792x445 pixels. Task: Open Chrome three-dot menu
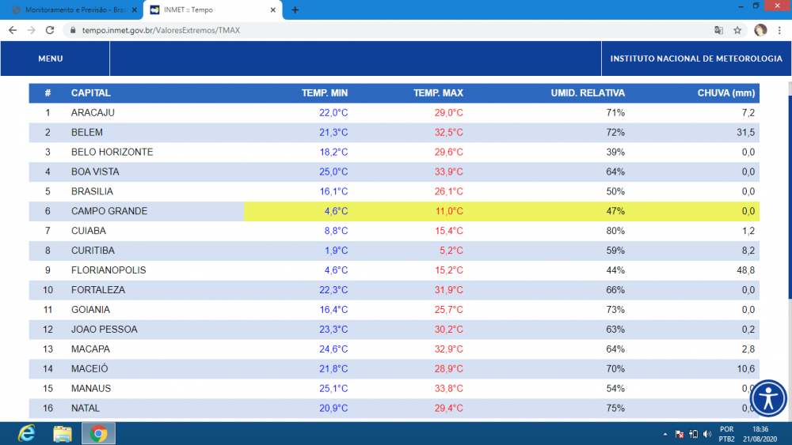point(780,30)
